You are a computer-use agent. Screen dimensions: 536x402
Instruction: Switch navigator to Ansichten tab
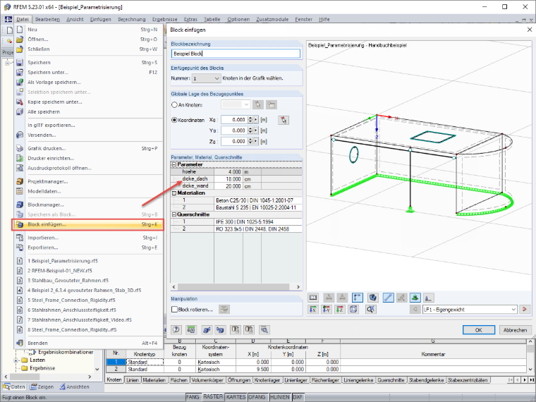[x=74, y=387]
